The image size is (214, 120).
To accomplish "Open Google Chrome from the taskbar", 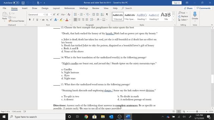I will click(86, 117).
